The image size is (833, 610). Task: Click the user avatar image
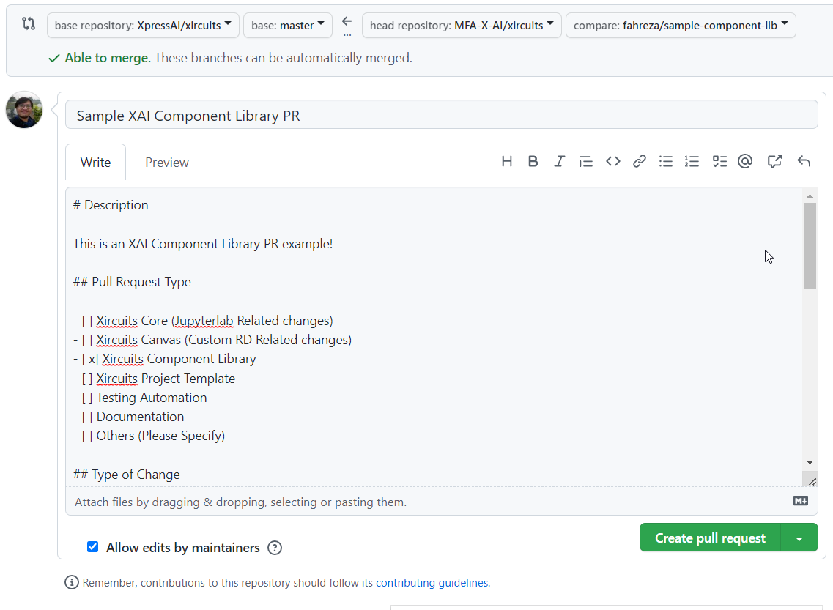[x=24, y=110]
